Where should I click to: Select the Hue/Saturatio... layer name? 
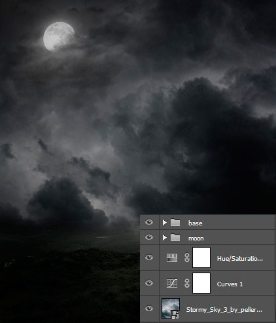(240, 259)
